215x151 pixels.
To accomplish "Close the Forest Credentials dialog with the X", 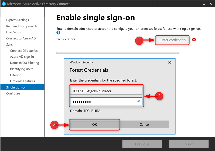I will pyautogui.click(x=170, y=62).
